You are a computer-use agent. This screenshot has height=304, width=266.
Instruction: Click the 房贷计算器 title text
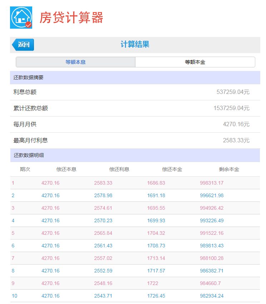click(71, 18)
